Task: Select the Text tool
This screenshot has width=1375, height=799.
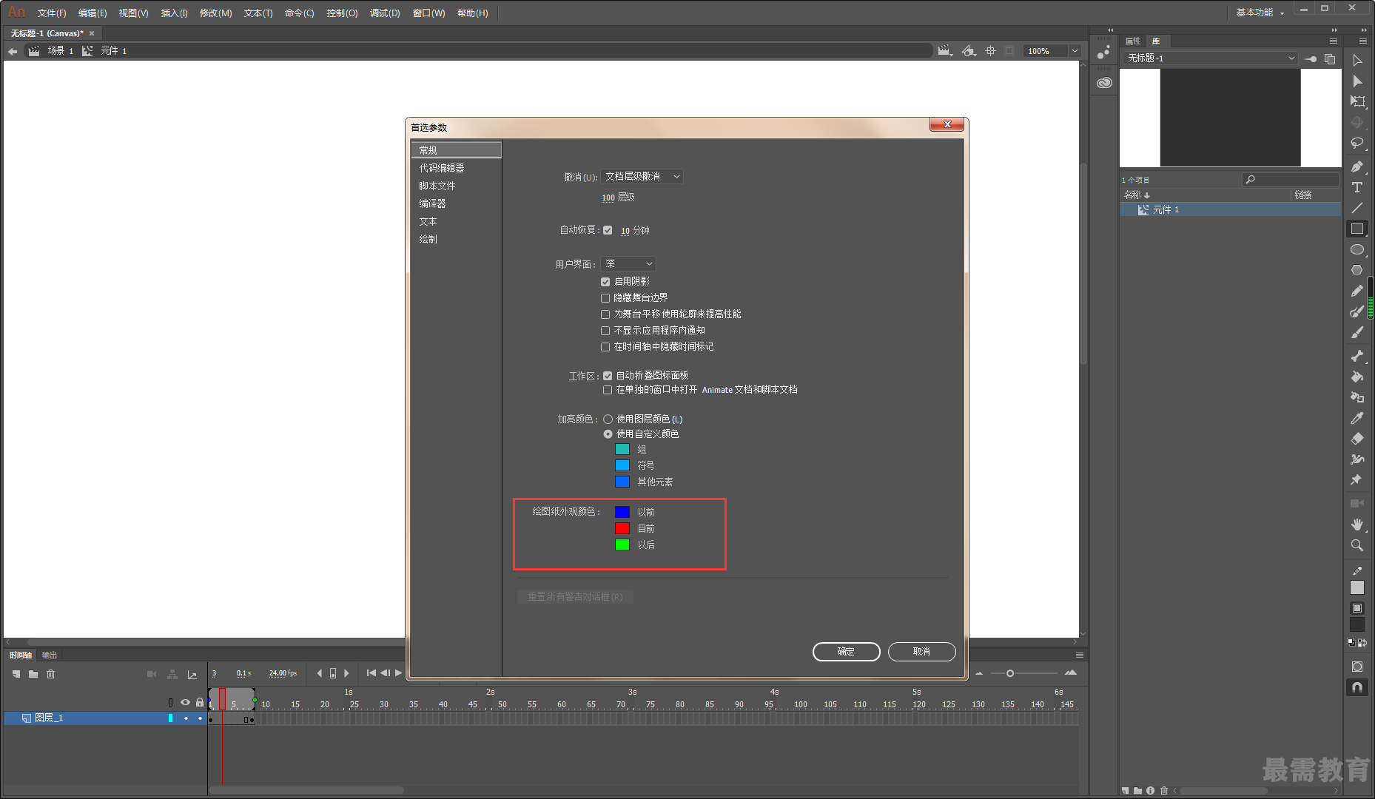Action: click(1357, 187)
